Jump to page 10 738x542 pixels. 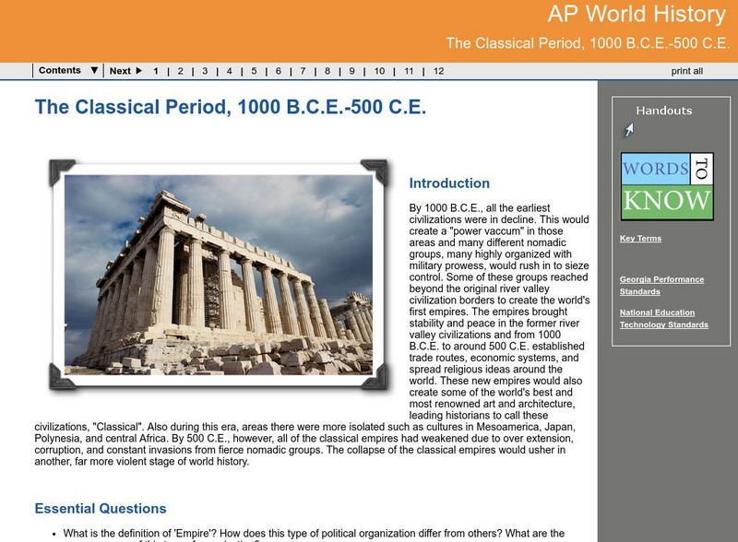379,71
